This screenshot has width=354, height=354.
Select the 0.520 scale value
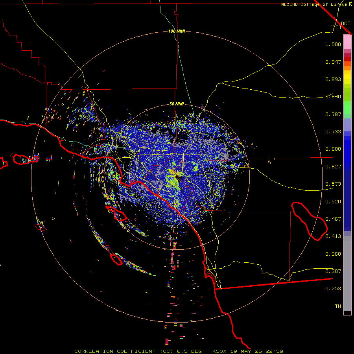point(333,202)
